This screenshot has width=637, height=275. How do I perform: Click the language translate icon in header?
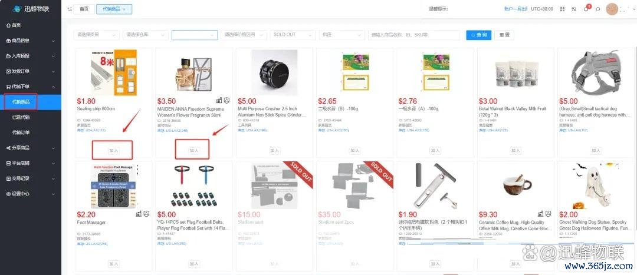click(x=574, y=9)
